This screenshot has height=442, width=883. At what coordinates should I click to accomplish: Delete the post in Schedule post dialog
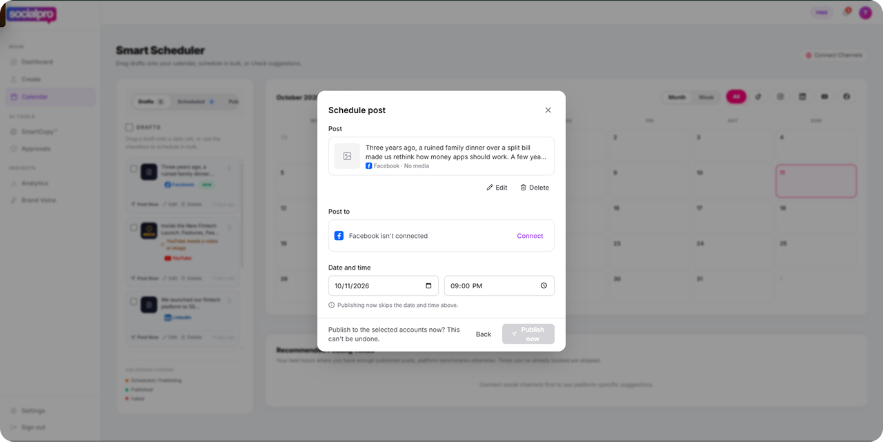tap(535, 188)
